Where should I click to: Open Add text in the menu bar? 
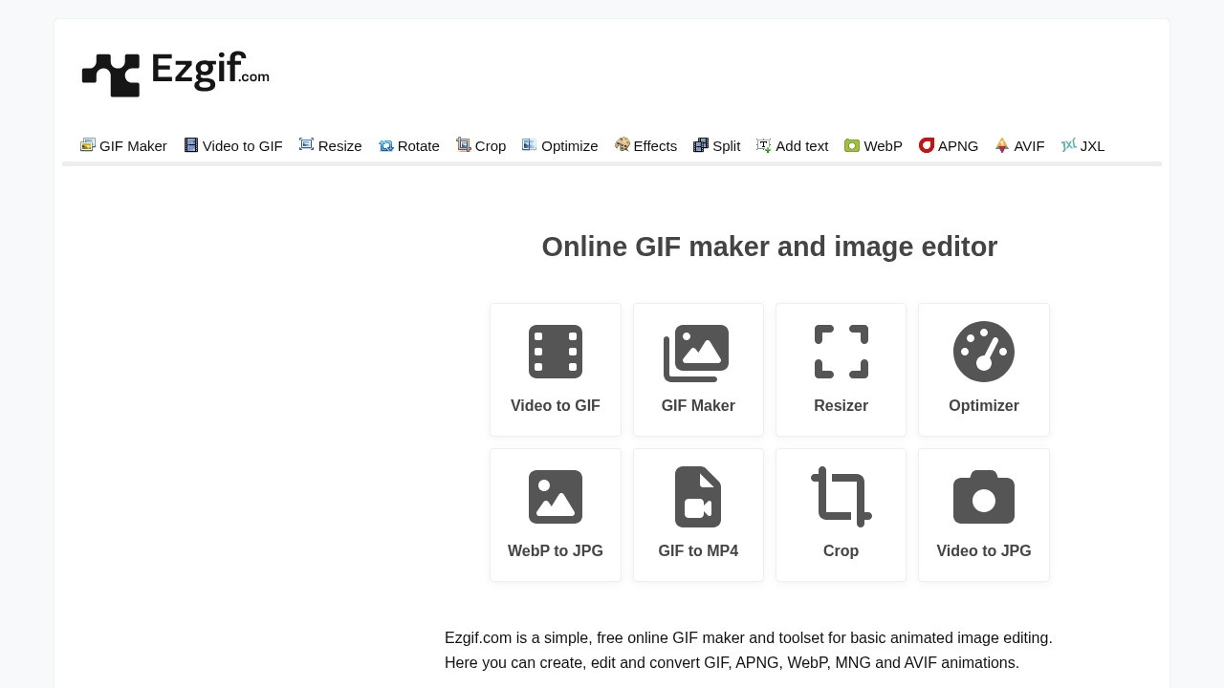point(792,146)
